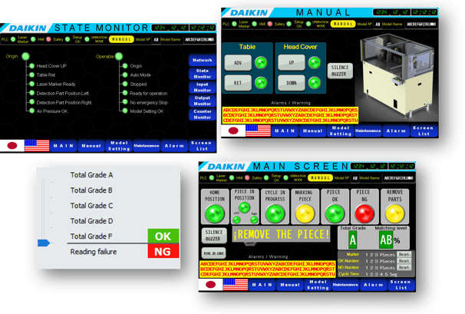
Task: Open Input Monitor page
Action: 203,88
